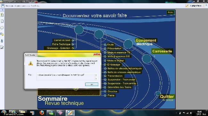Expand the navigation sidebar arrow
The image size is (208, 116).
[2, 10]
